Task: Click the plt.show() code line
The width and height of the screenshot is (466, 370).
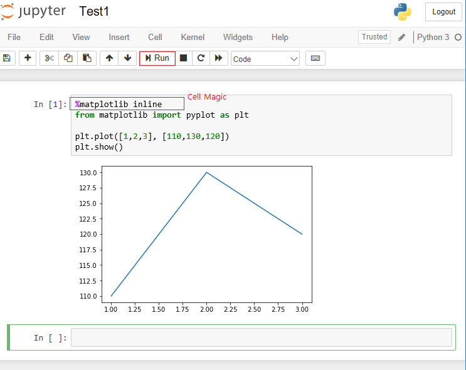Action: point(99,147)
